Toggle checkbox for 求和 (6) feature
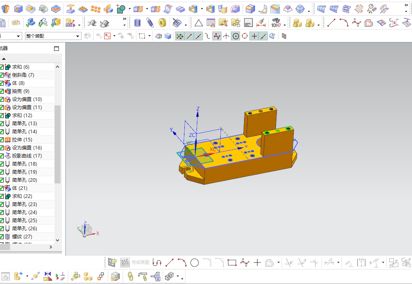 2,67
